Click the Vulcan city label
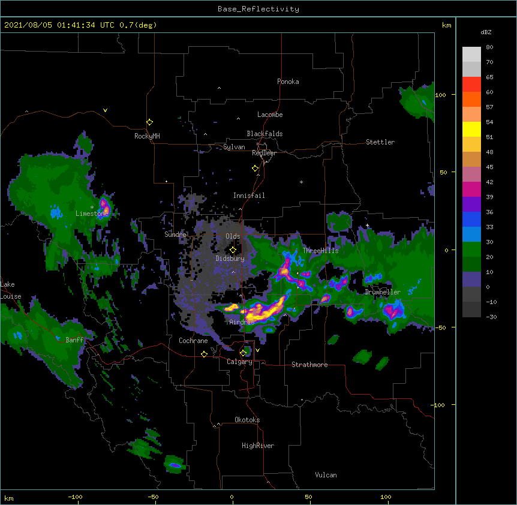 tap(326, 475)
